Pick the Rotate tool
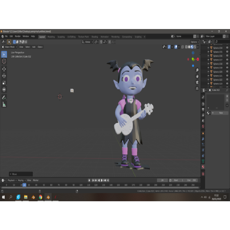230x230 pixels. 4,76
